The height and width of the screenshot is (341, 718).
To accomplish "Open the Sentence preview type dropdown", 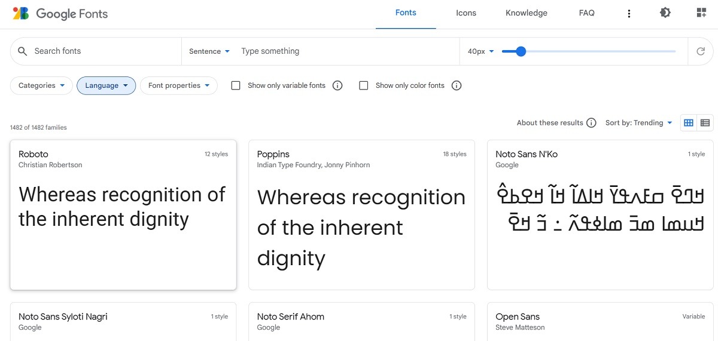I will point(209,51).
